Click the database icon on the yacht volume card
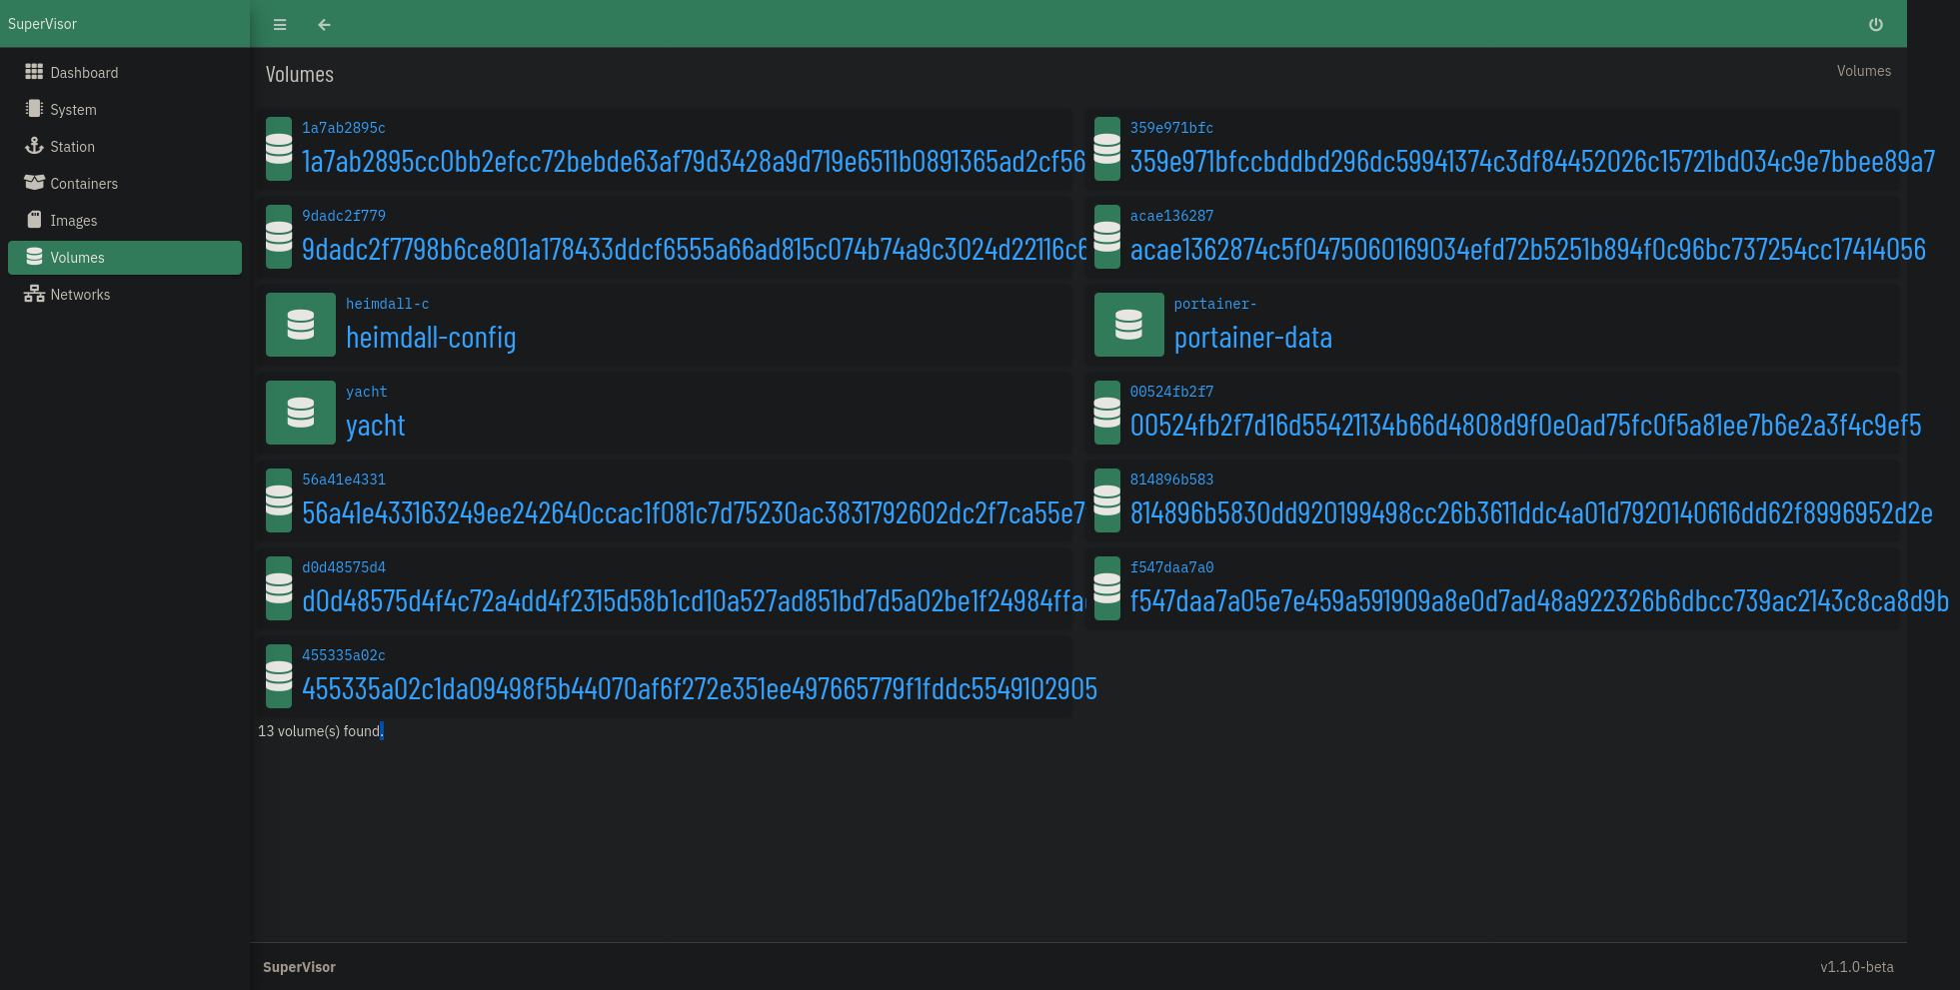 coord(300,413)
